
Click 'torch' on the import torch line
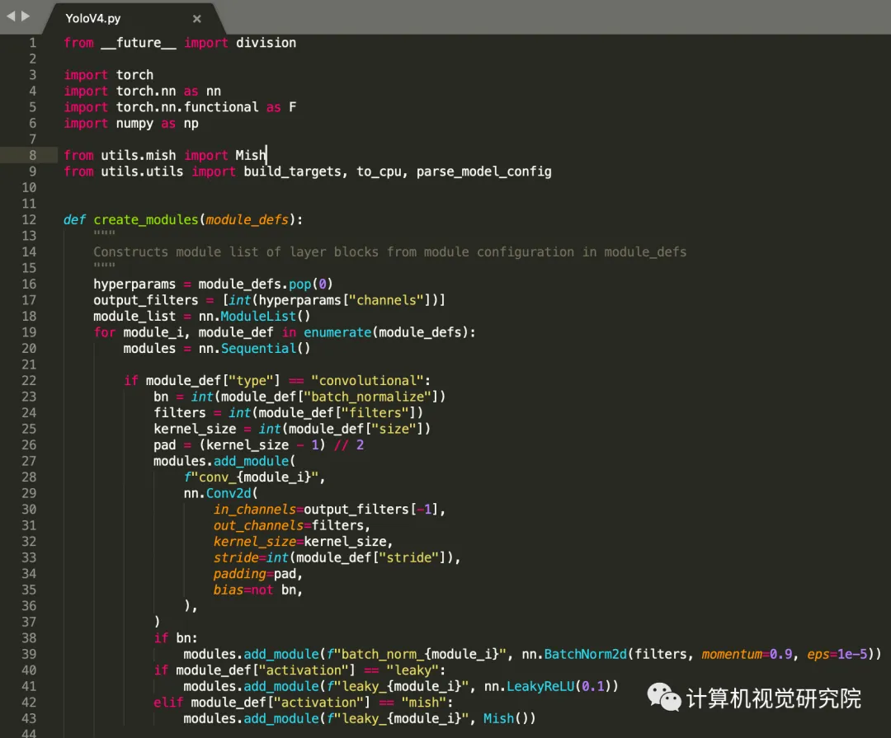pyautogui.click(x=134, y=75)
